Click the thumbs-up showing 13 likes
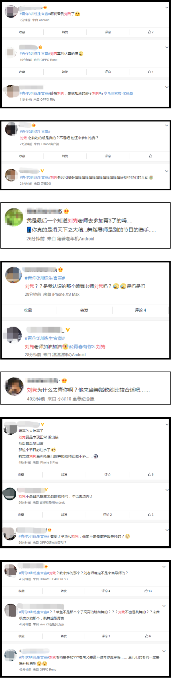 148,591
